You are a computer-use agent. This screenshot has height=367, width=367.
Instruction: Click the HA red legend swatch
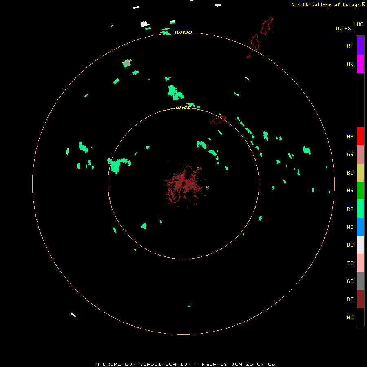[x=360, y=136]
